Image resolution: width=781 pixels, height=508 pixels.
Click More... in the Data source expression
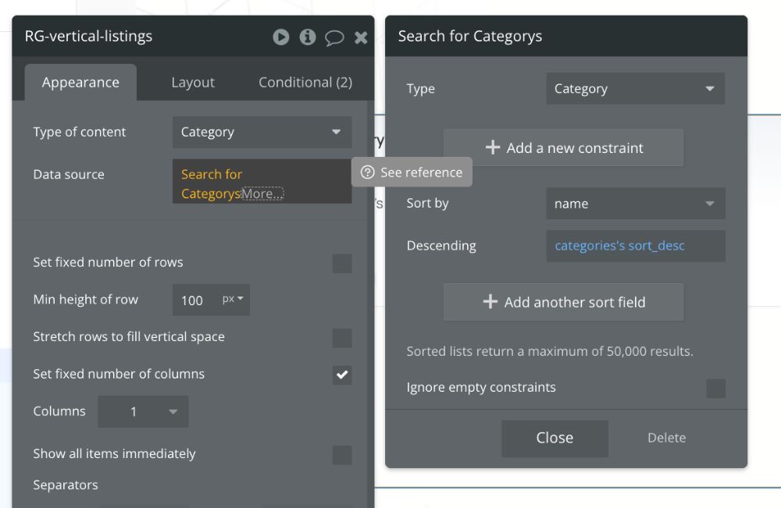(262, 194)
